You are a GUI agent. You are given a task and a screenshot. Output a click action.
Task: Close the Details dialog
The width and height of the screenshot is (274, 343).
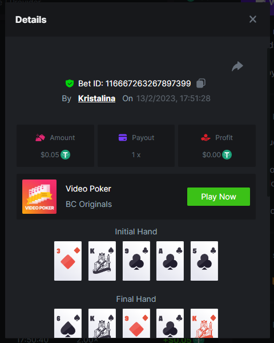point(253,19)
